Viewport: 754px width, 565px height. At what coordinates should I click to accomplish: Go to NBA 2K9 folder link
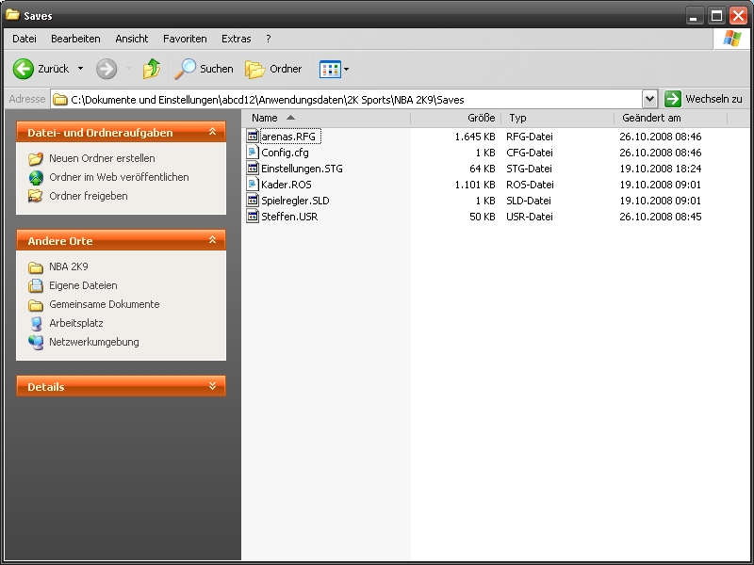(68, 266)
